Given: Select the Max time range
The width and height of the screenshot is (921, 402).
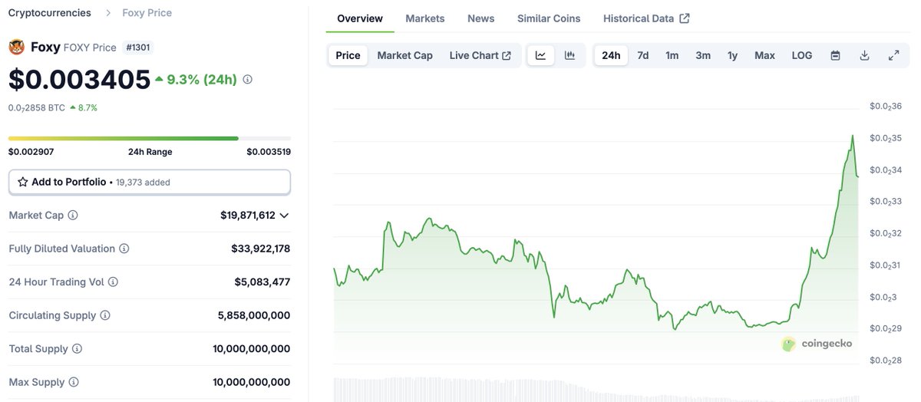Looking at the screenshot, I should coord(764,55).
